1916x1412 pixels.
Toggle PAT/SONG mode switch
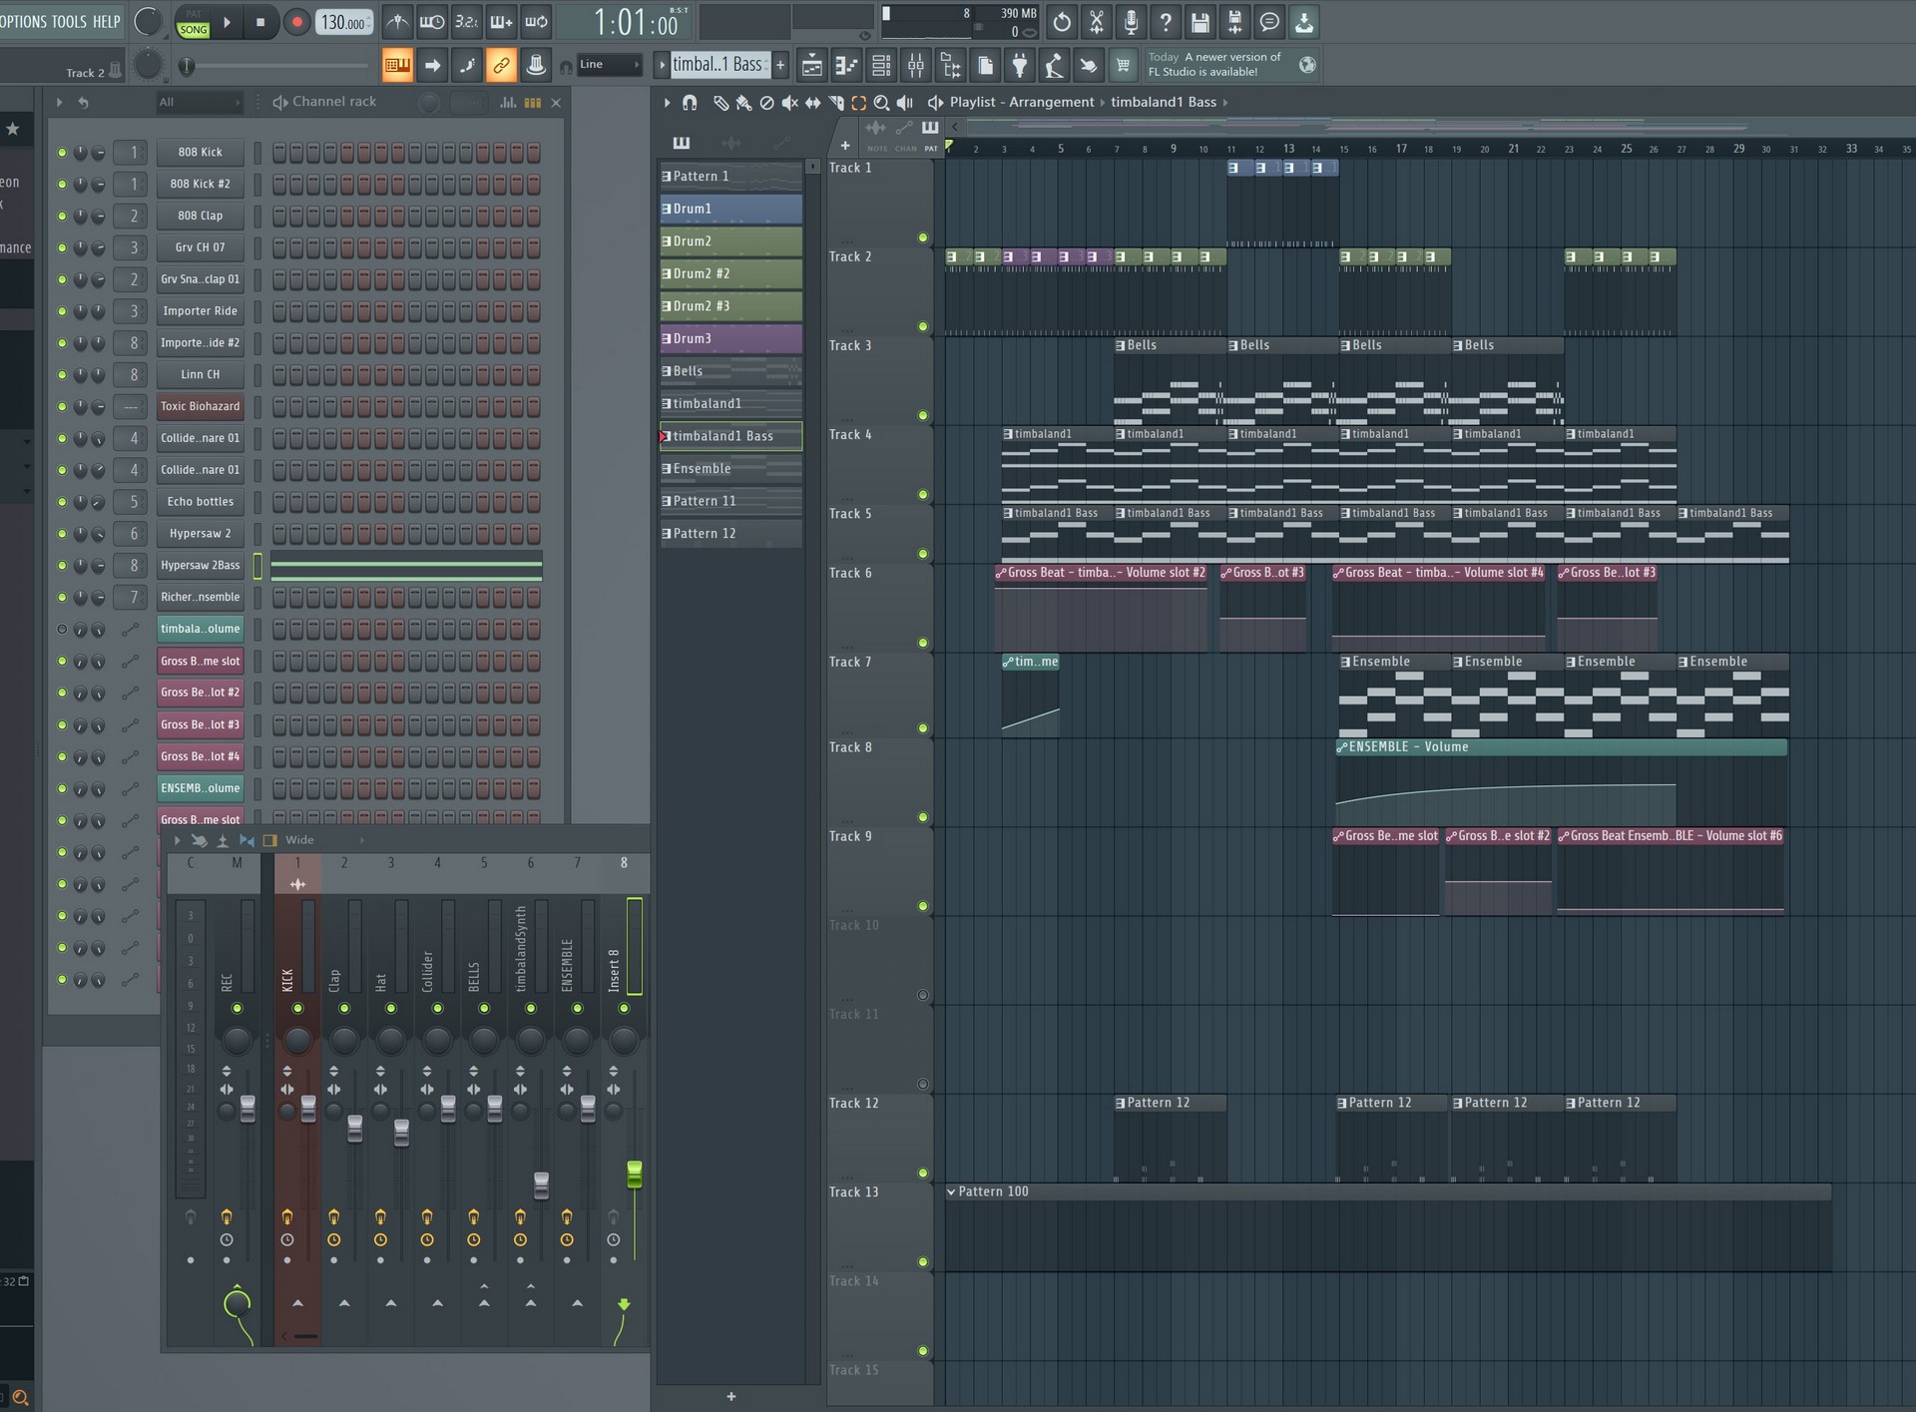194,22
